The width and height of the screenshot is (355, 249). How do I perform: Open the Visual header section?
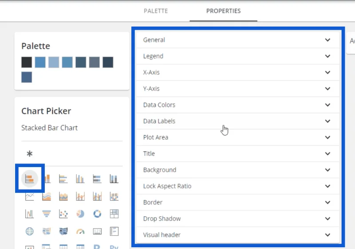(238, 235)
